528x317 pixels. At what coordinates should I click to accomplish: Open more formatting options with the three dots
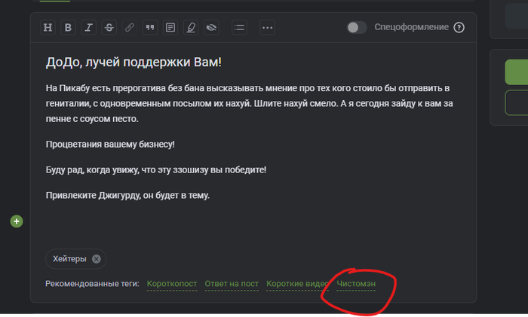pos(267,28)
